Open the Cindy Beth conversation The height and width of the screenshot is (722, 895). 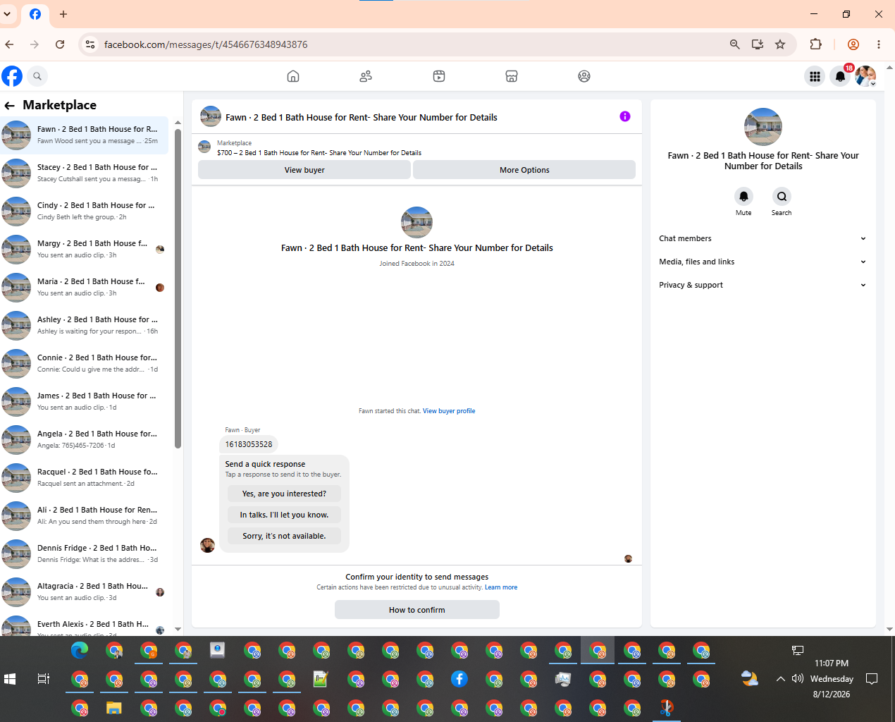(85, 211)
